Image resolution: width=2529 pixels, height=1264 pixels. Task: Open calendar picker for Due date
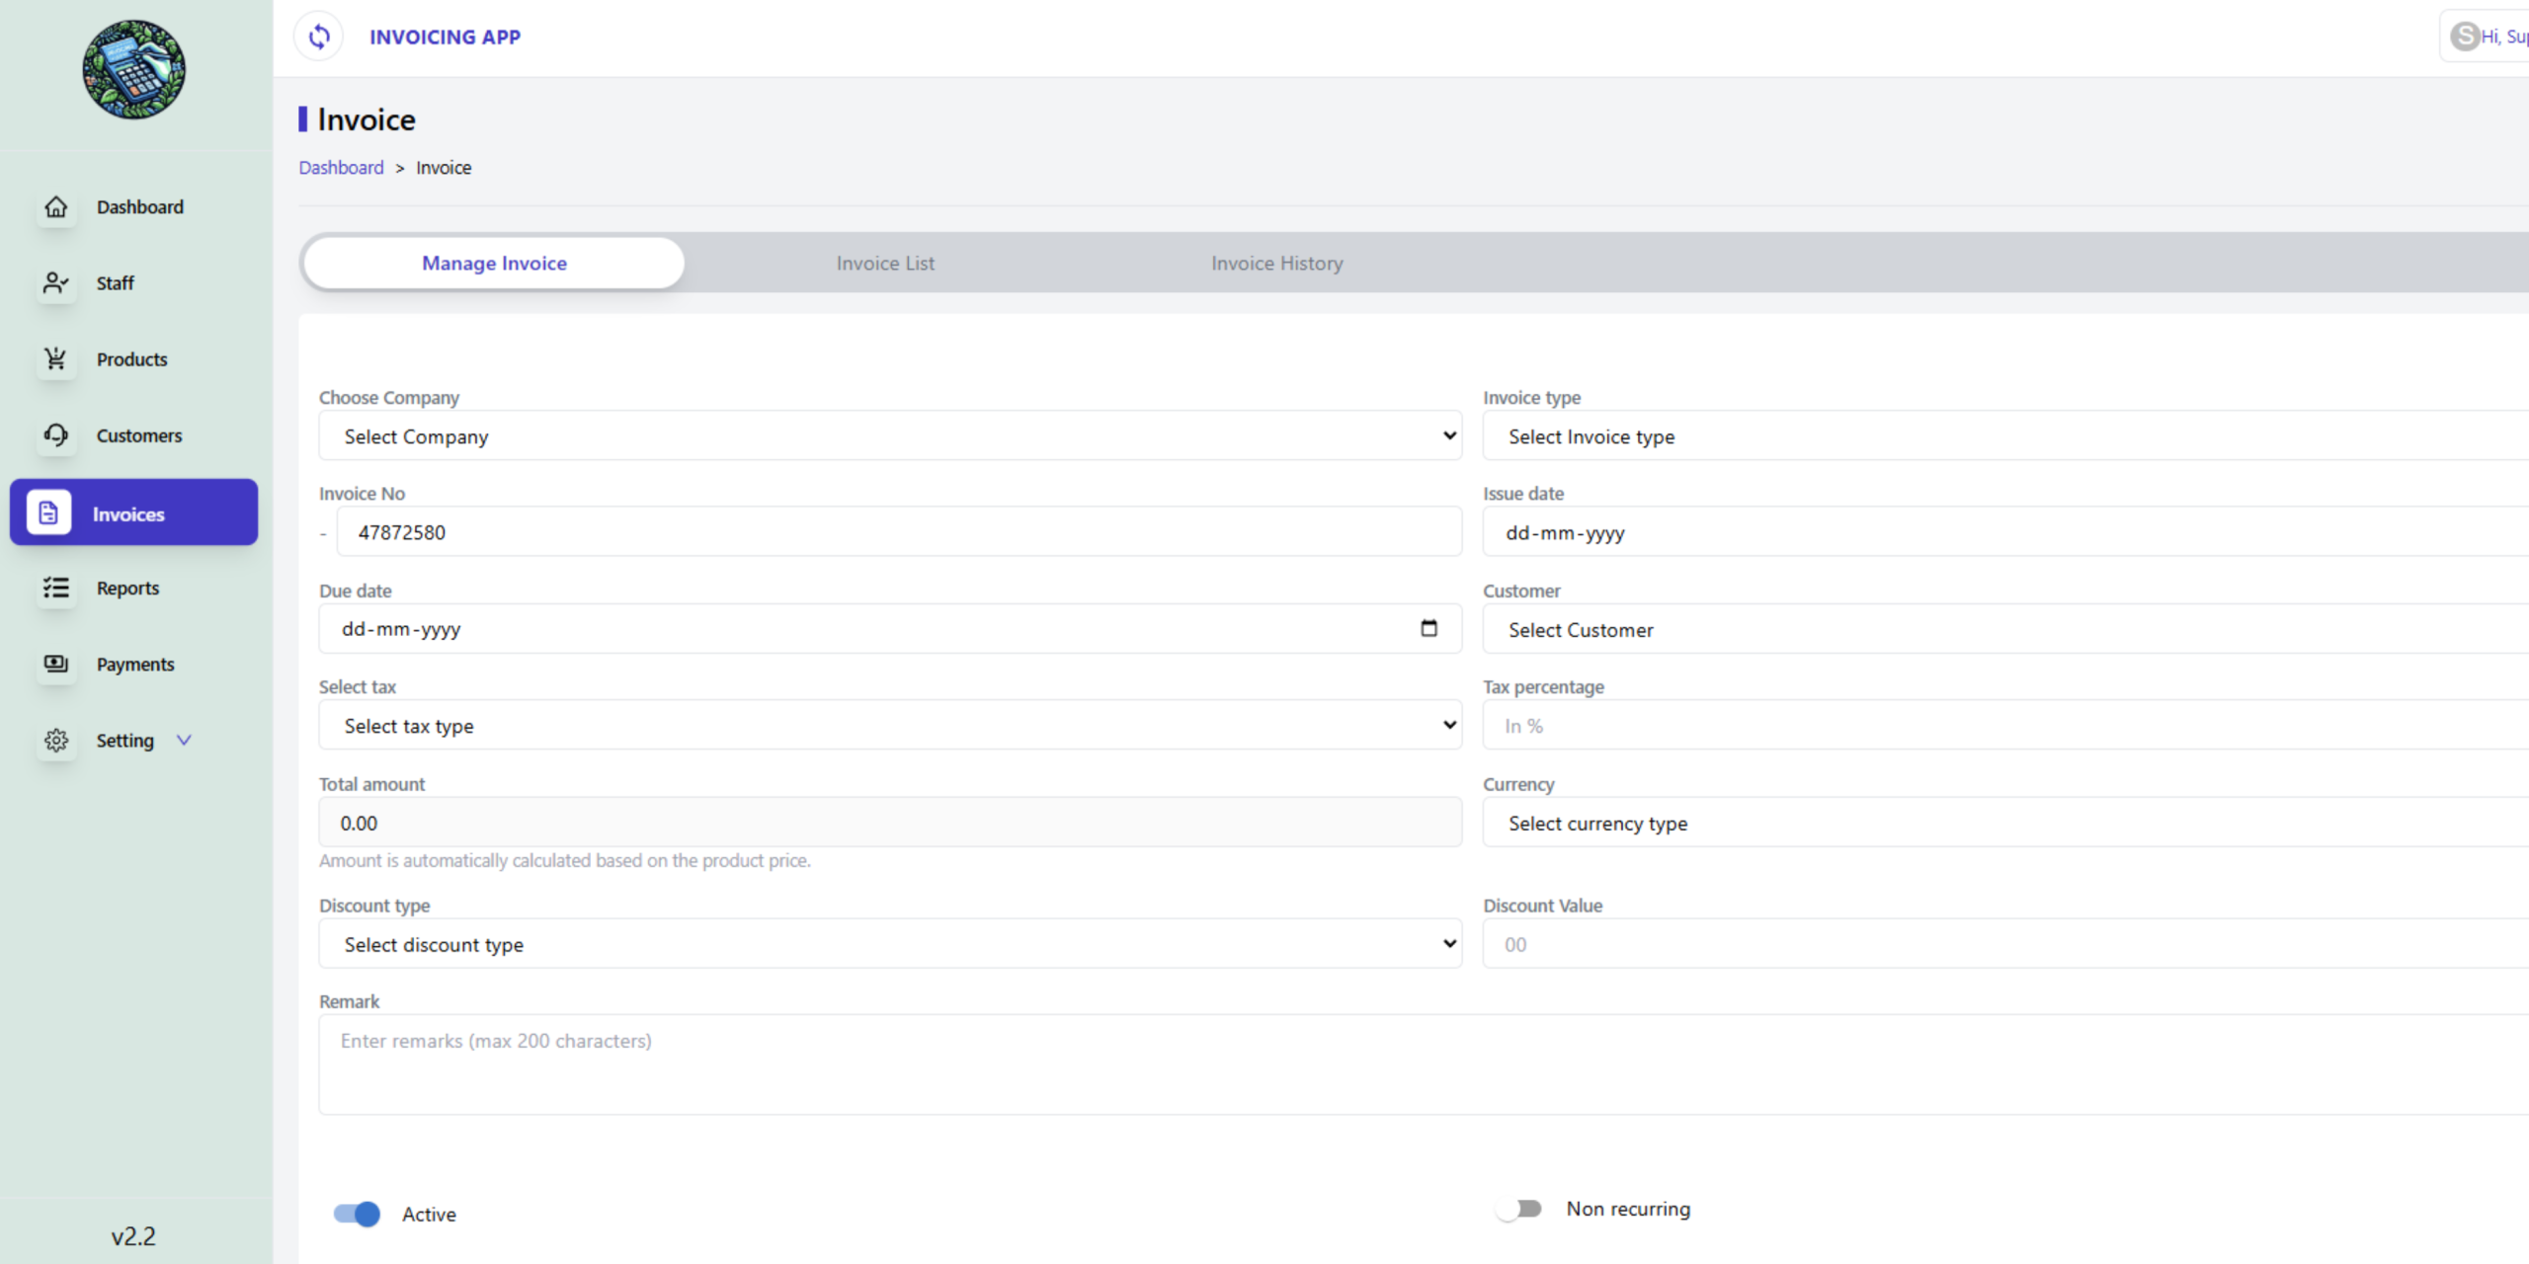tap(1428, 628)
